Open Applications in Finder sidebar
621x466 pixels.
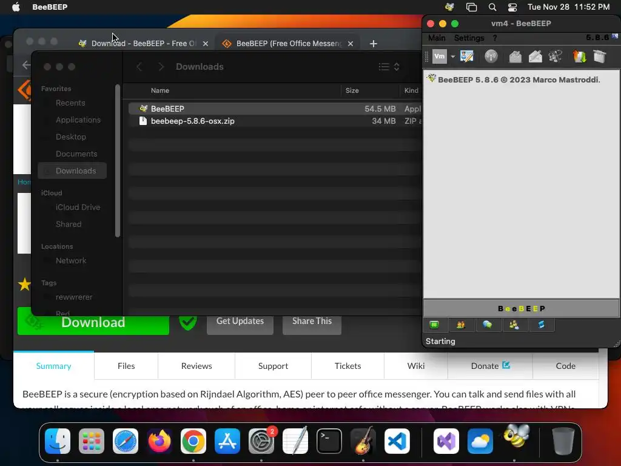pos(78,120)
